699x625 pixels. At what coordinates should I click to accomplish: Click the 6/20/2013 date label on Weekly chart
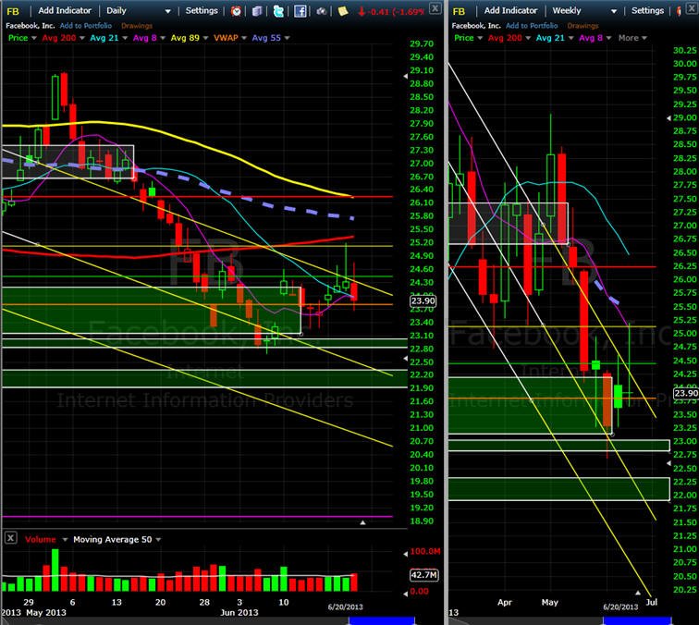tap(620, 607)
